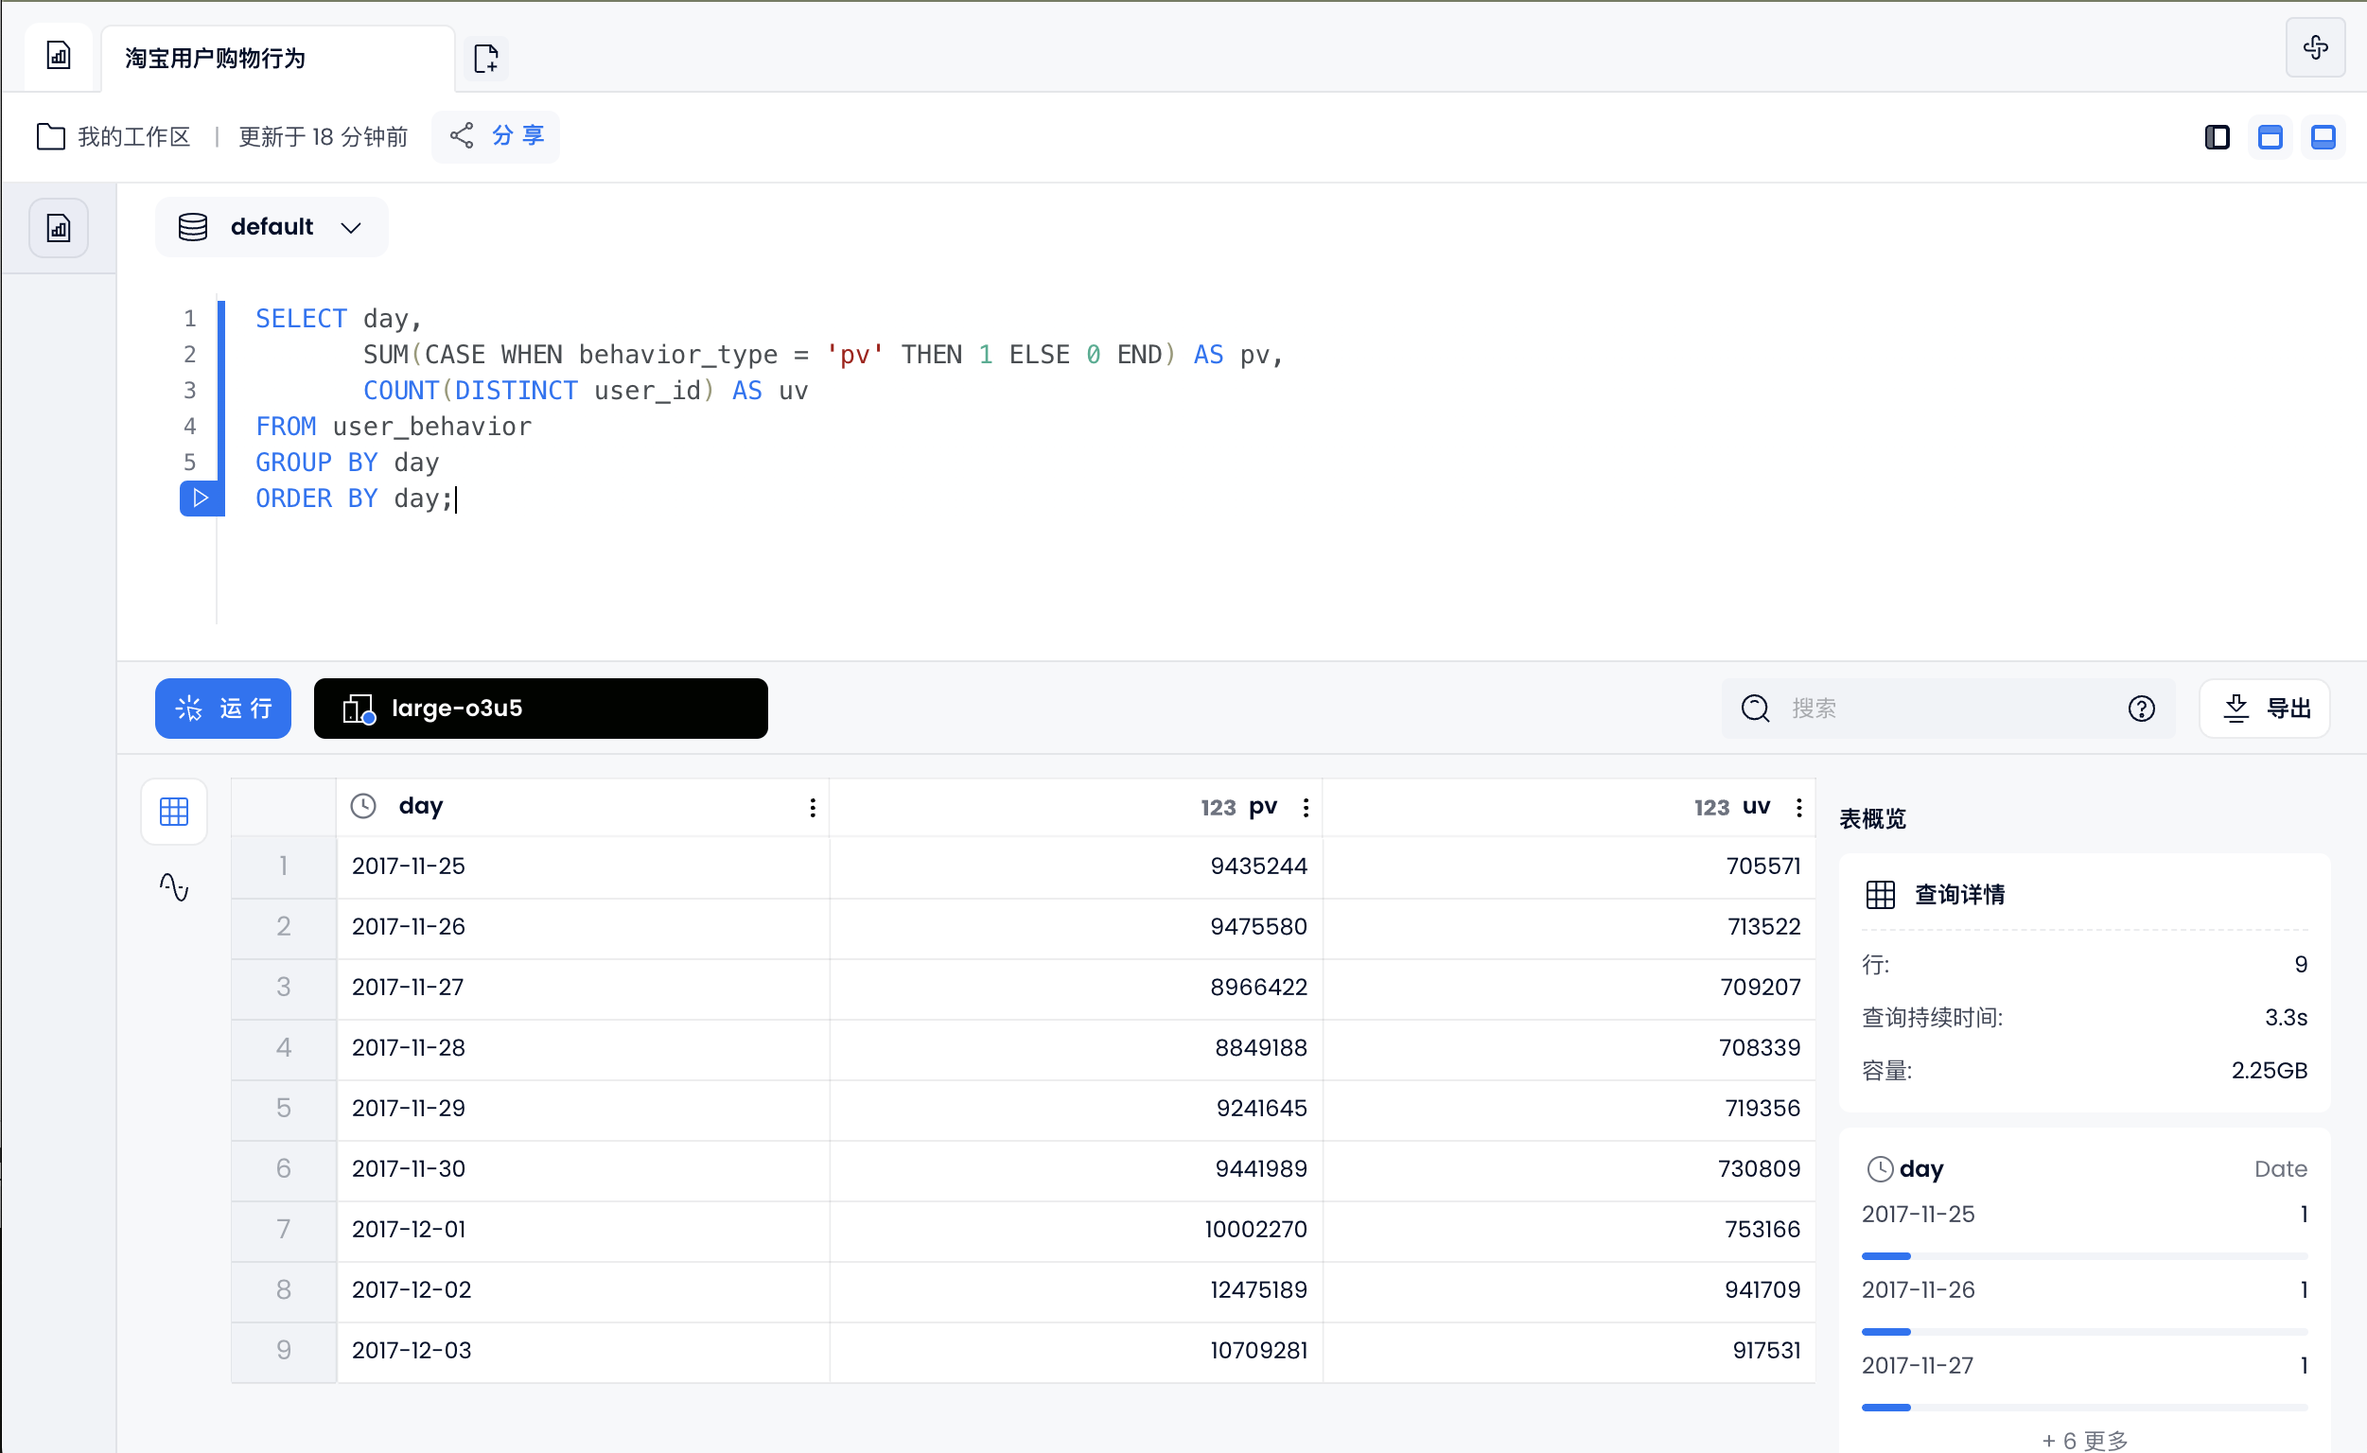
Task: Click the 导出 export button
Action: [x=2264, y=709]
